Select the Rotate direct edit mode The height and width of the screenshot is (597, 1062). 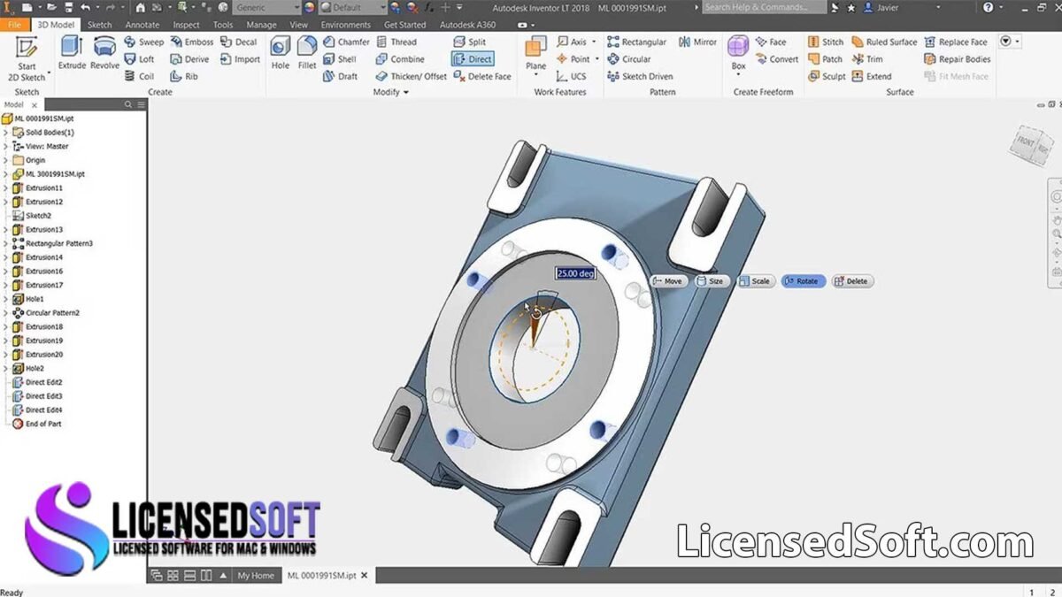click(x=803, y=281)
